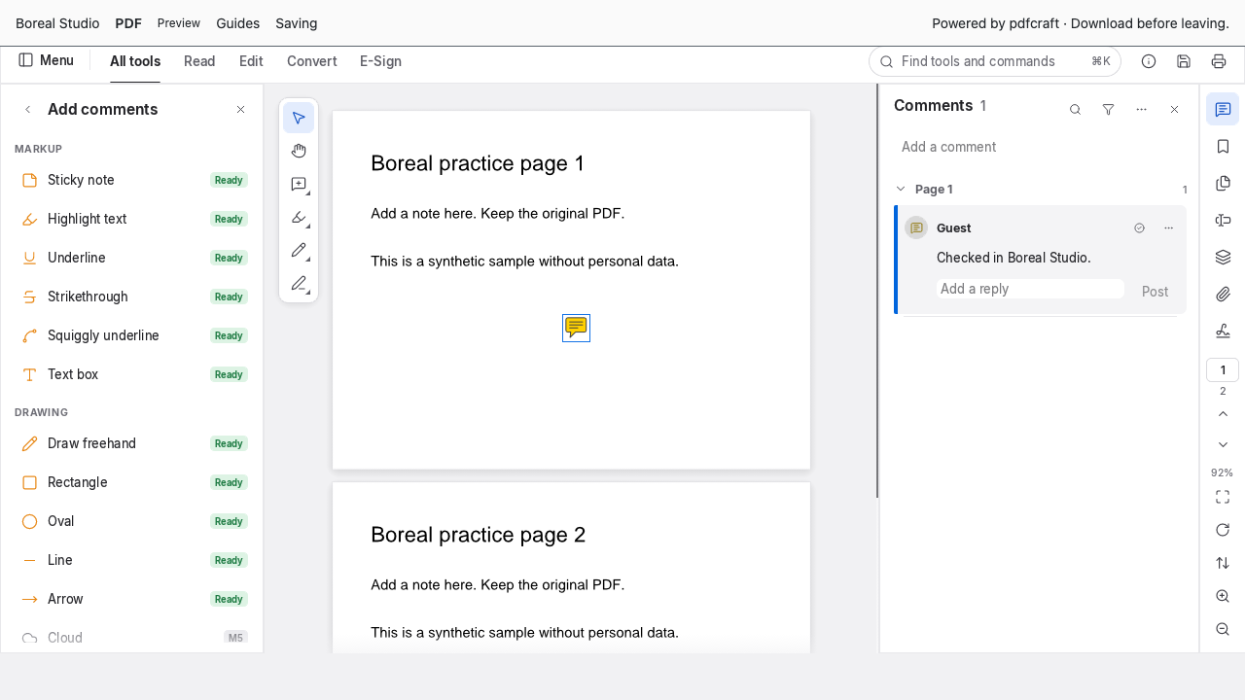Zoom out of the document
Screen dimensions: 1245x700
1223,629
